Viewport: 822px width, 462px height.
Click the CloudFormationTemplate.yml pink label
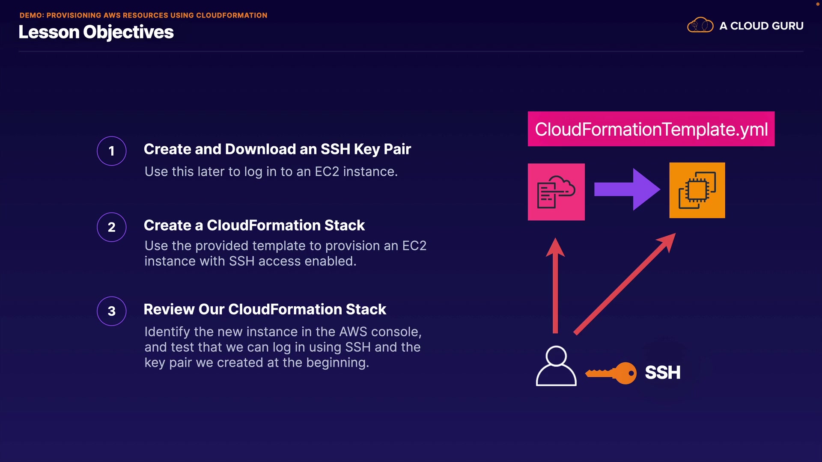pos(651,129)
